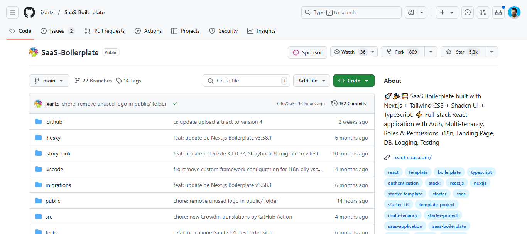Screen dimensions: 527x234
Task: Open the hamburger navigation menu
Action: 12,12
